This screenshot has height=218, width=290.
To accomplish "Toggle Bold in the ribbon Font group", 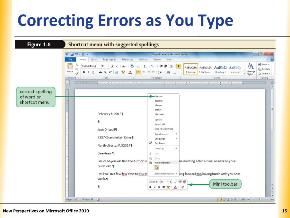I will (x=84, y=72).
